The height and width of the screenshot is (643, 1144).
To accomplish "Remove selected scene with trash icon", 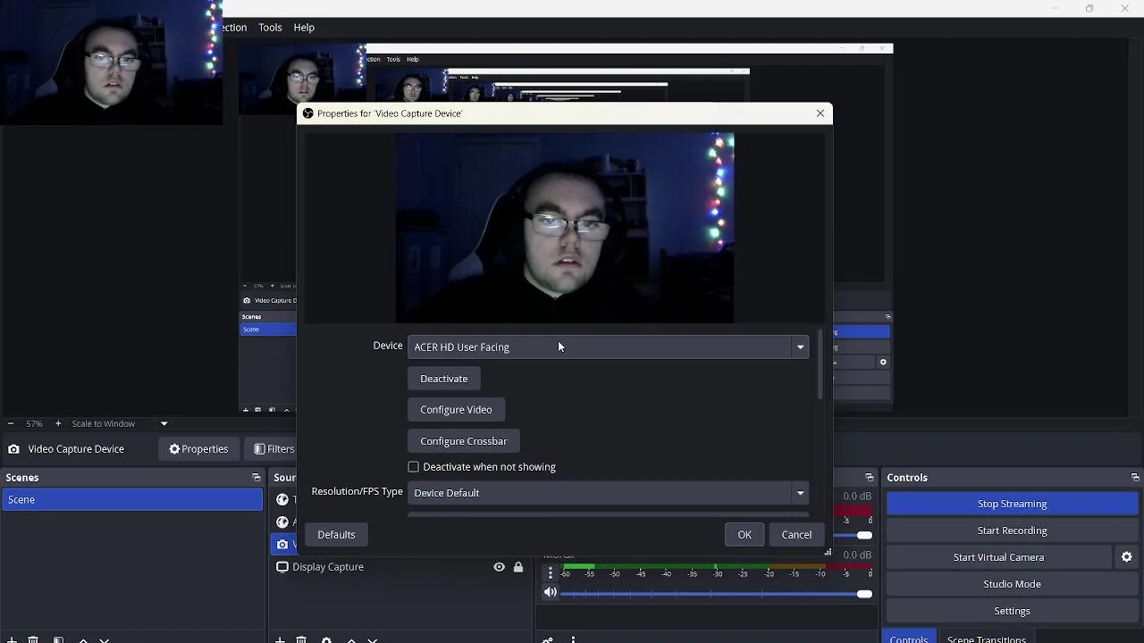I will [33, 639].
